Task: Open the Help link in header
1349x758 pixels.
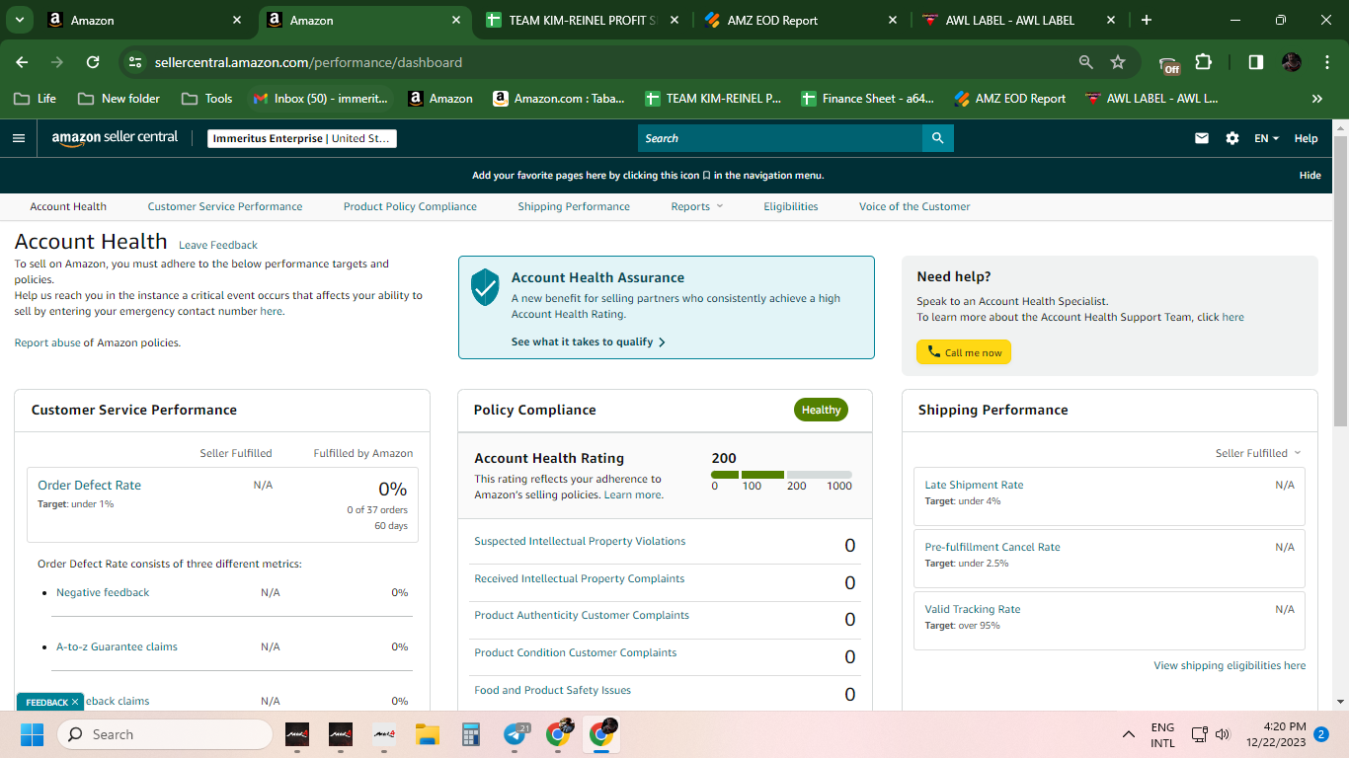Action: pyautogui.click(x=1306, y=138)
